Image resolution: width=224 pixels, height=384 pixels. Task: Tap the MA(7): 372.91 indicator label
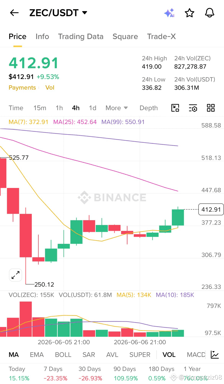pyautogui.click(x=28, y=122)
